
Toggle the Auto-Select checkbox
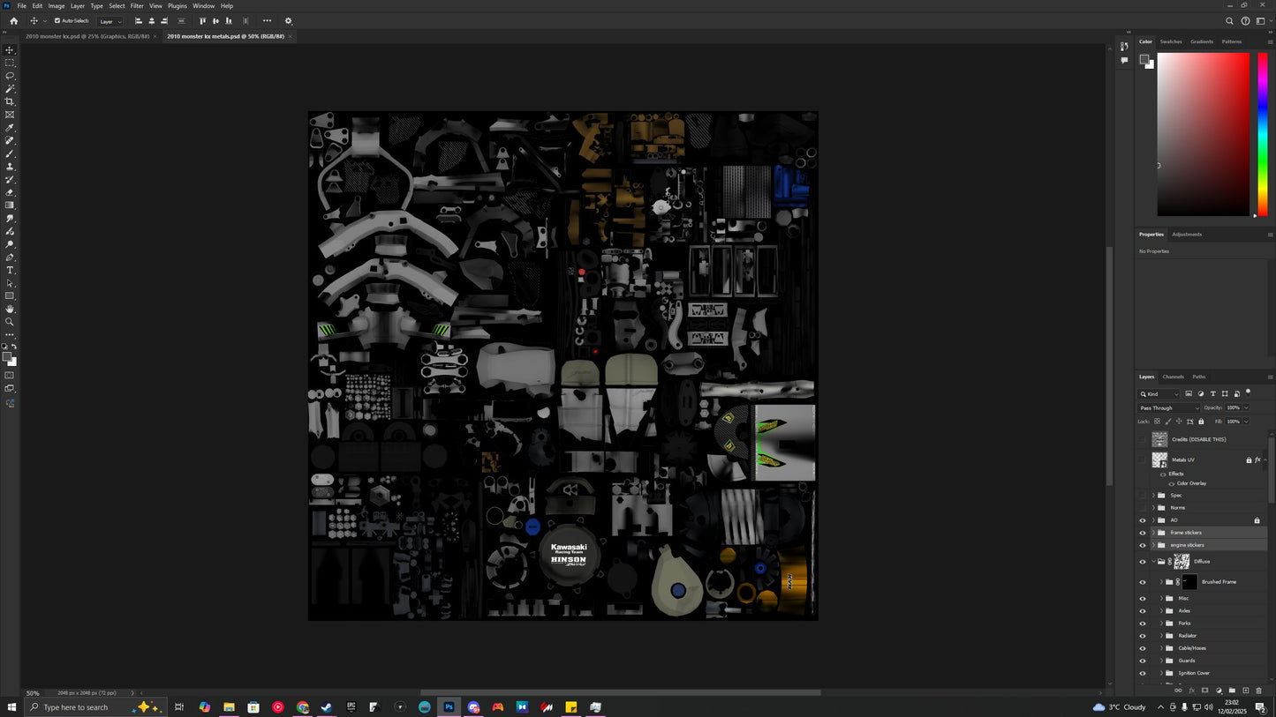tap(57, 21)
